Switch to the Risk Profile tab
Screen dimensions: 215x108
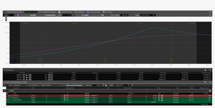31,12
